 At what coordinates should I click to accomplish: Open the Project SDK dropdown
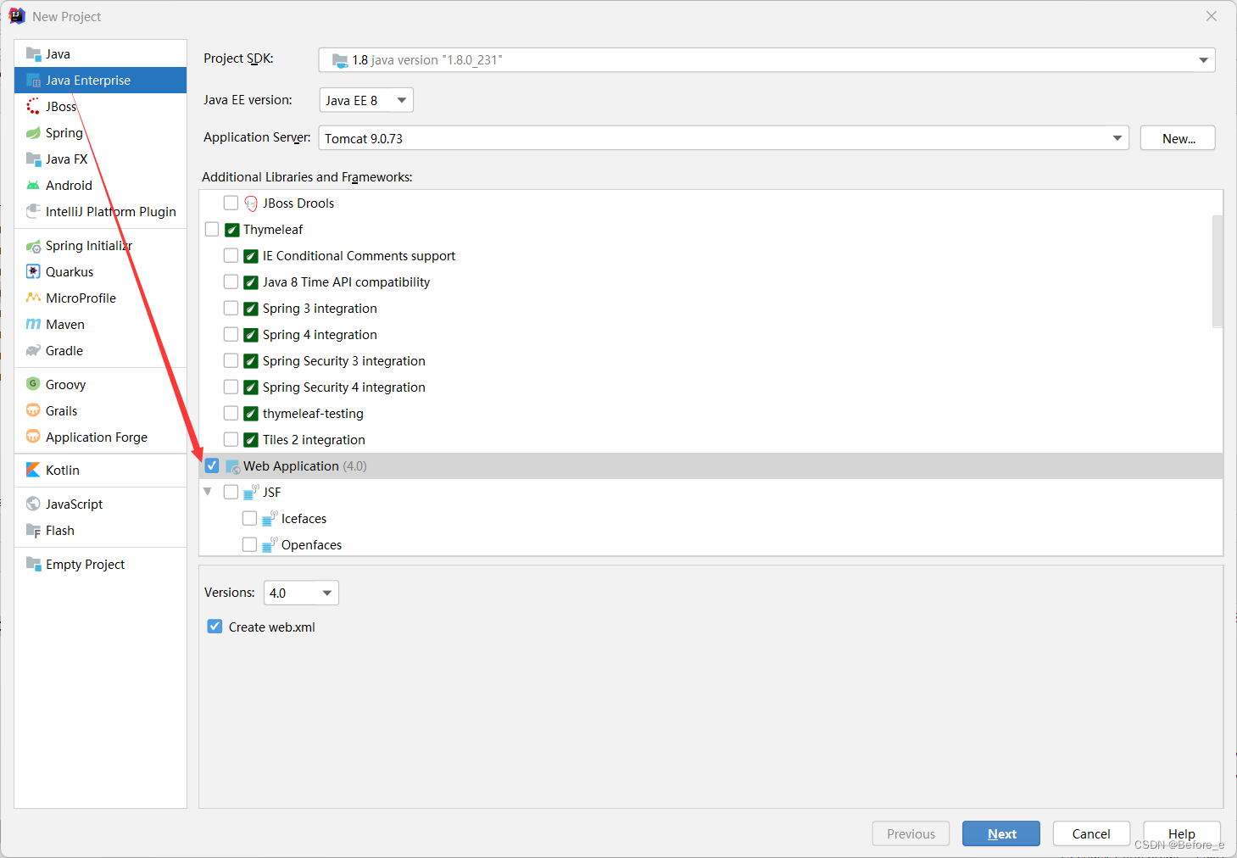(766, 60)
